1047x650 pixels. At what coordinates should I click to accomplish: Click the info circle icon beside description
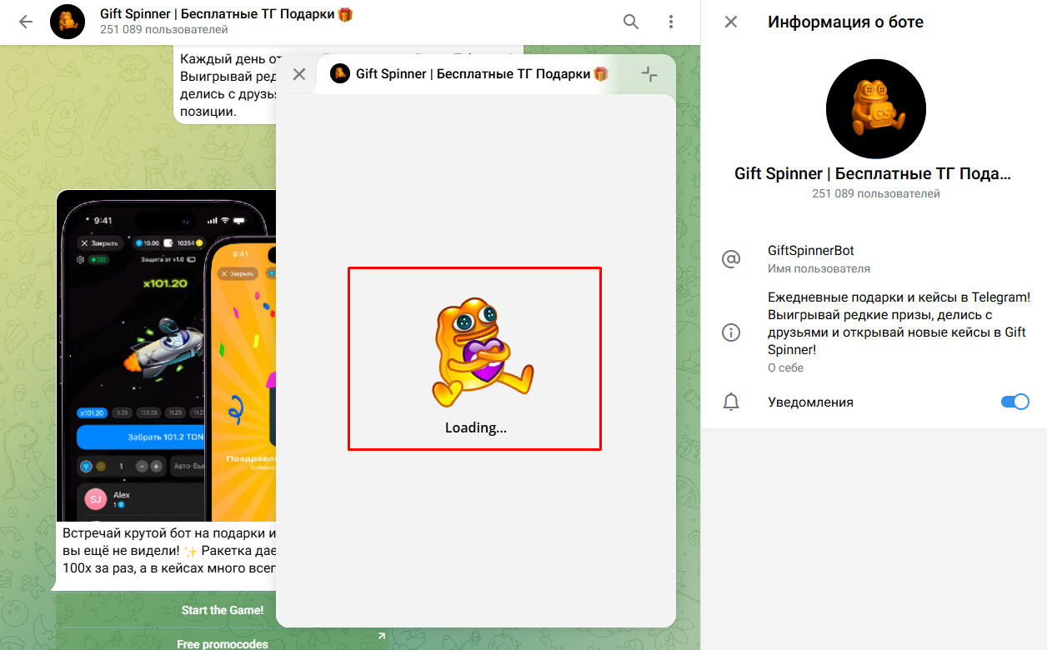pyautogui.click(x=731, y=332)
